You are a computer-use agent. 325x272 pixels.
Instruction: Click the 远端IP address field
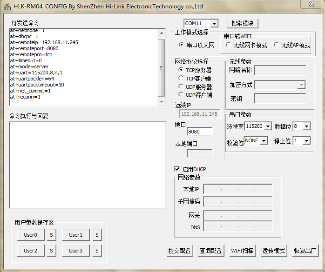coord(199,114)
